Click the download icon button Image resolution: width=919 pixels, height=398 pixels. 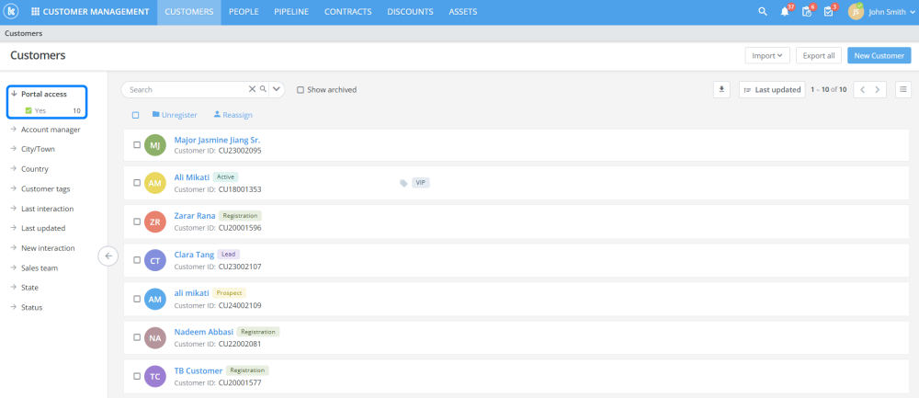721,90
